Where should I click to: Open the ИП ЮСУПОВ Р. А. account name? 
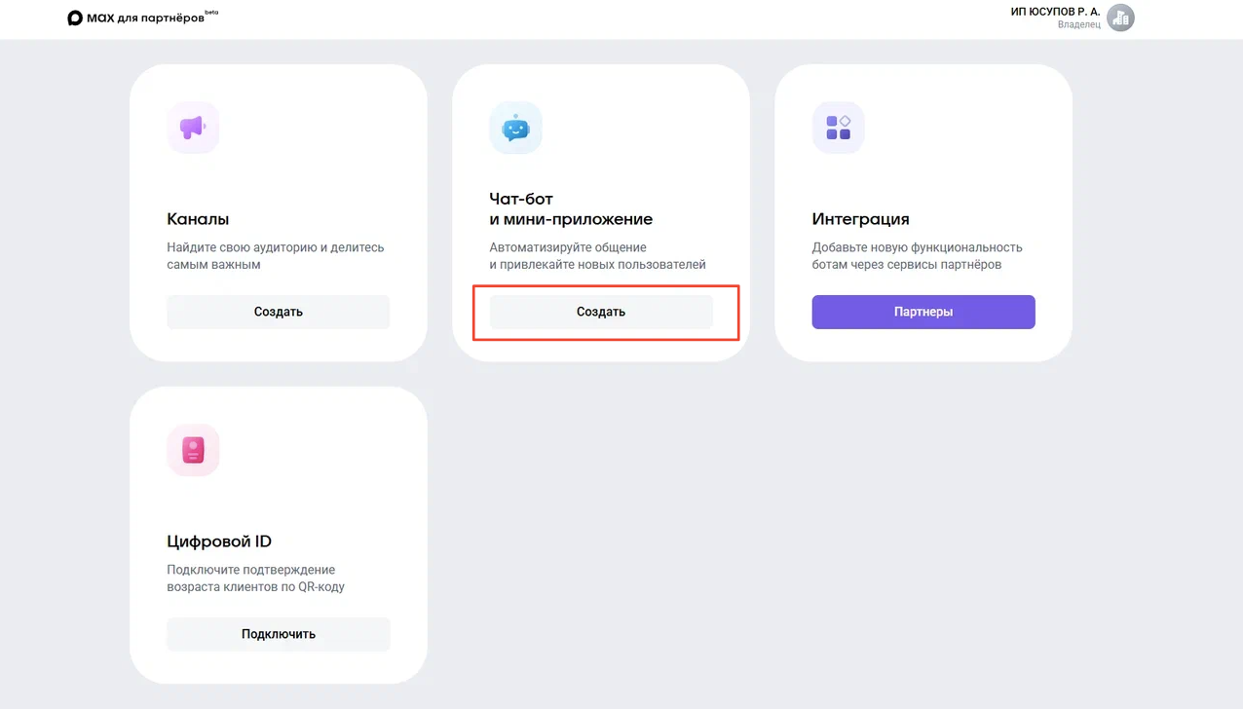click(x=1055, y=12)
